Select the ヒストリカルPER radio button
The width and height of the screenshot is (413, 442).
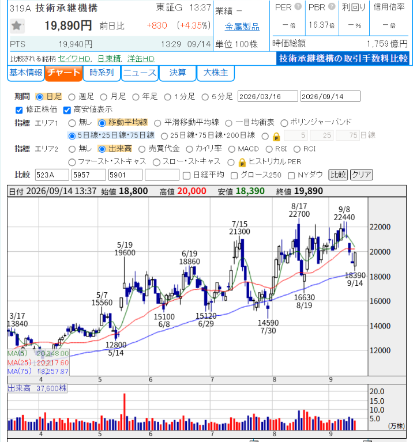coord(231,162)
